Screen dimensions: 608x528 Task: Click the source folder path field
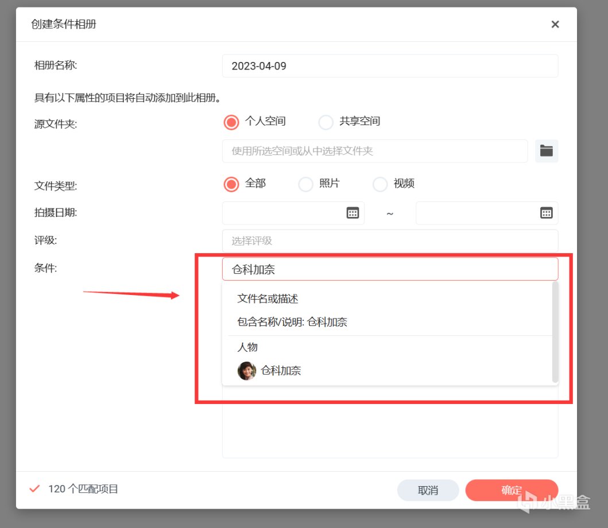click(375, 151)
